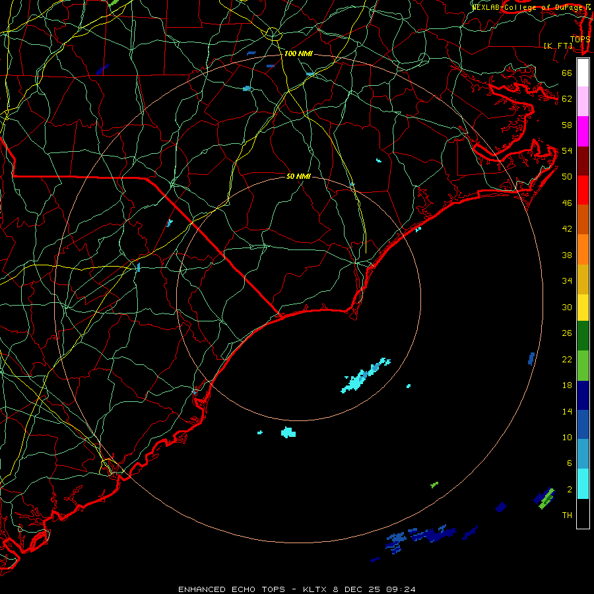Image resolution: width=594 pixels, height=594 pixels.
Task: Click the "TH" threshold legend label
Action: (x=567, y=515)
